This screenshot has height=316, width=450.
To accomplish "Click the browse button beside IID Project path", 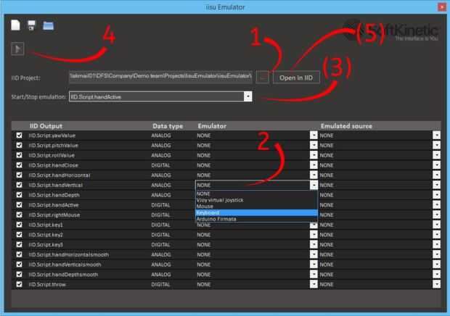I will point(262,78).
